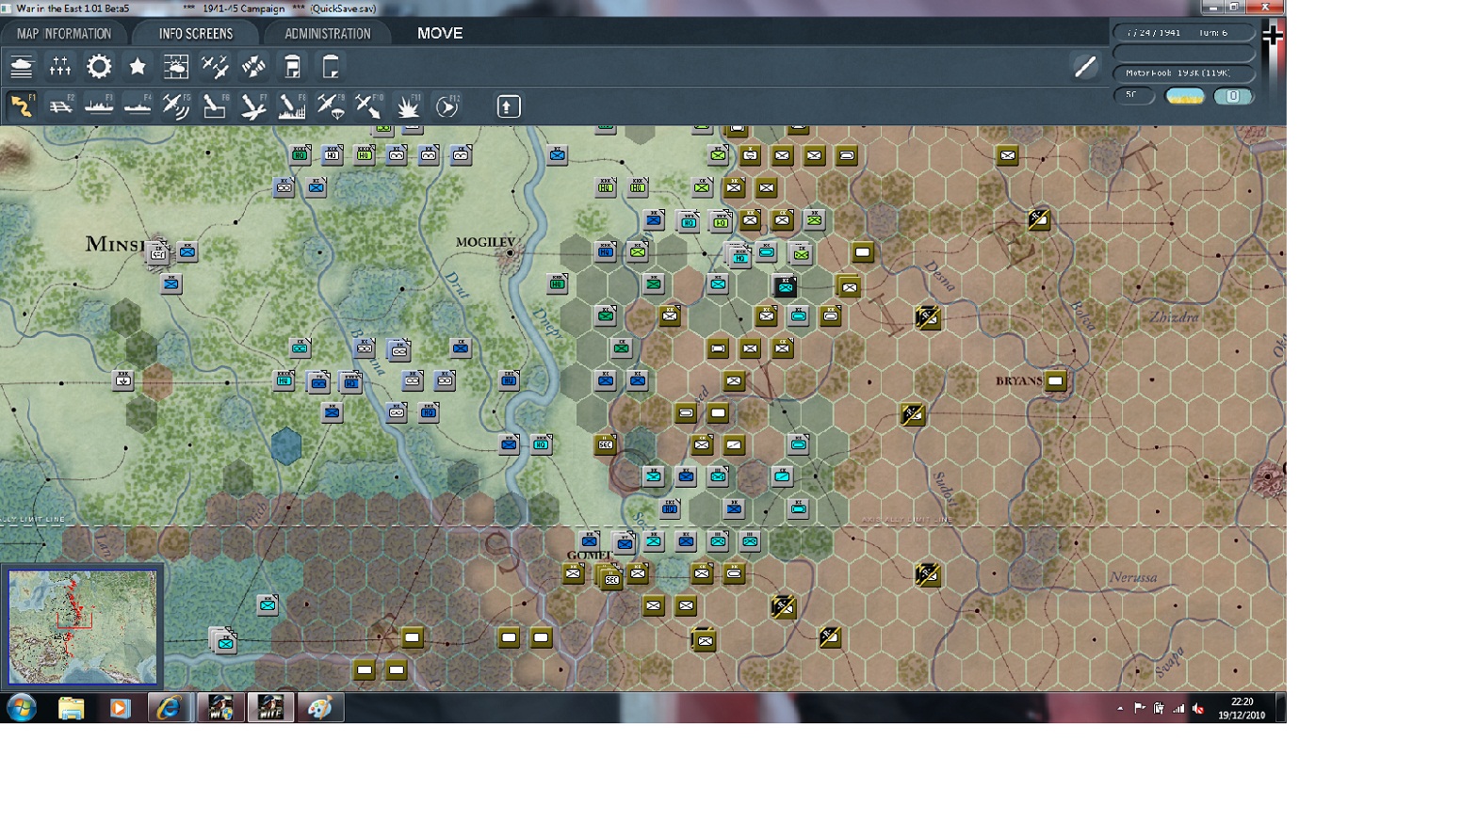Open the ADMINISTRATION tab
This screenshot has width=1462, height=822.
click(x=327, y=34)
